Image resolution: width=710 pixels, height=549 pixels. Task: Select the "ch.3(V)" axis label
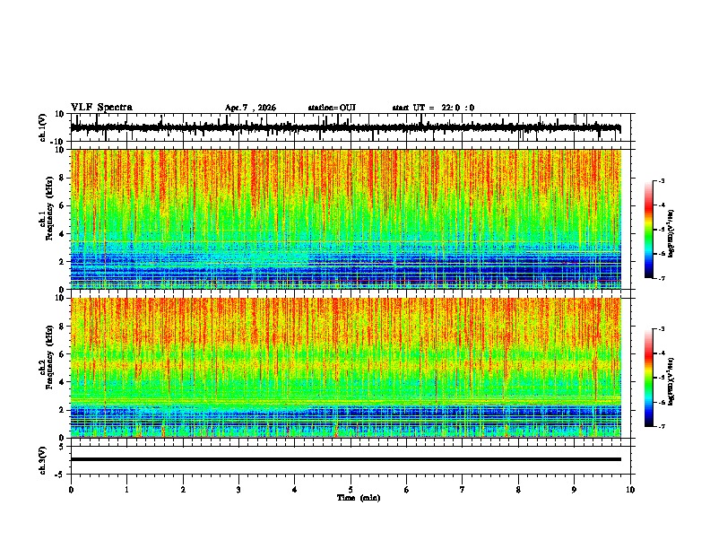[x=43, y=460]
